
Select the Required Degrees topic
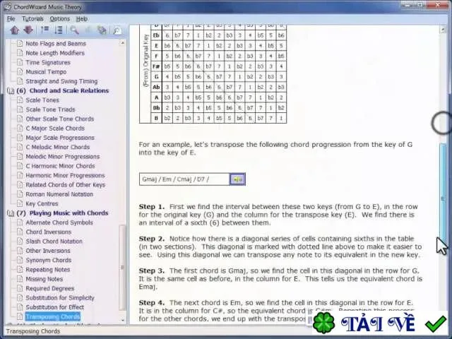[x=50, y=289]
